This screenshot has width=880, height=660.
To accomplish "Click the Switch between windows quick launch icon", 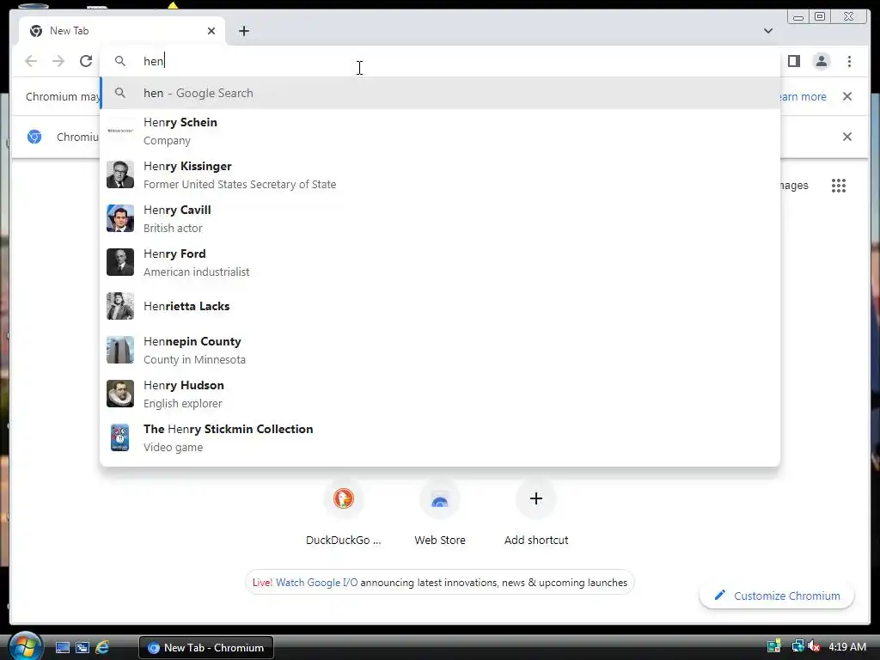I will click(x=82, y=648).
